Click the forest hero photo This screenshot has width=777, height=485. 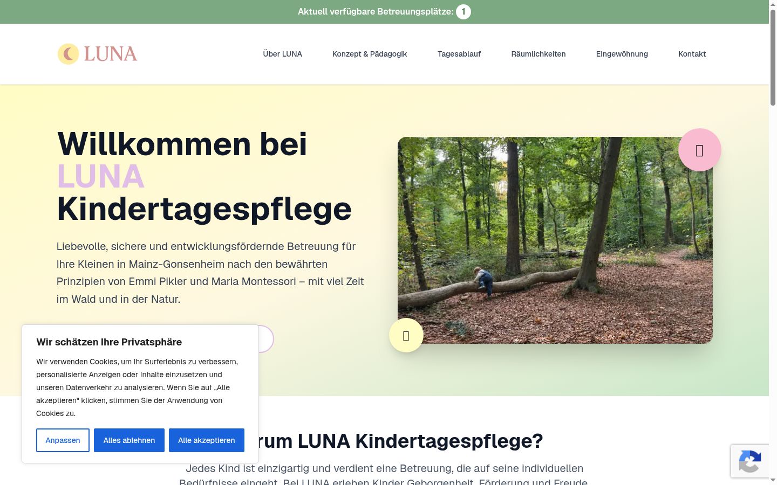click(555, 240)
